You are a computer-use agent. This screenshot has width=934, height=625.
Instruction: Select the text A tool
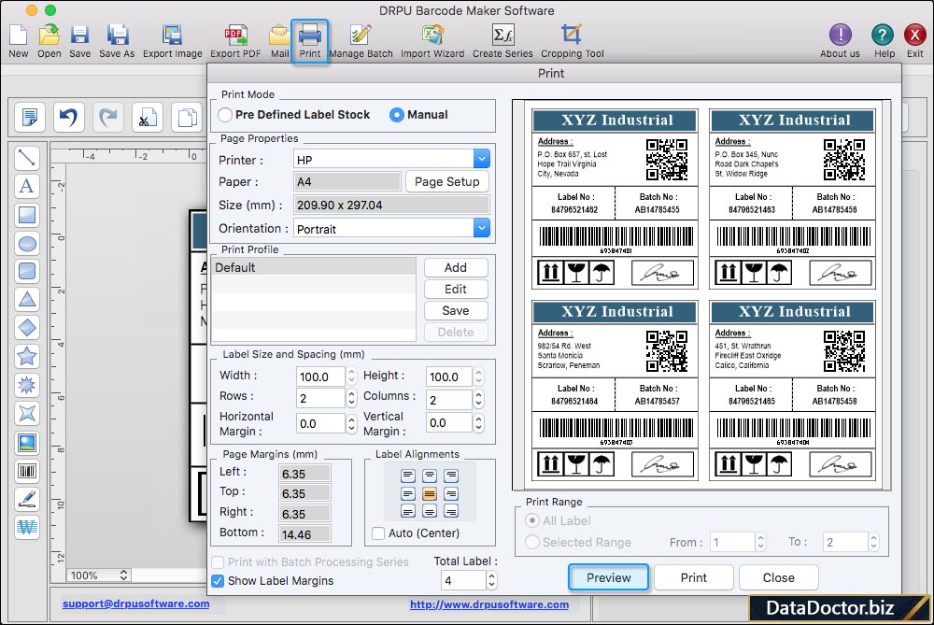coord(27,186)
